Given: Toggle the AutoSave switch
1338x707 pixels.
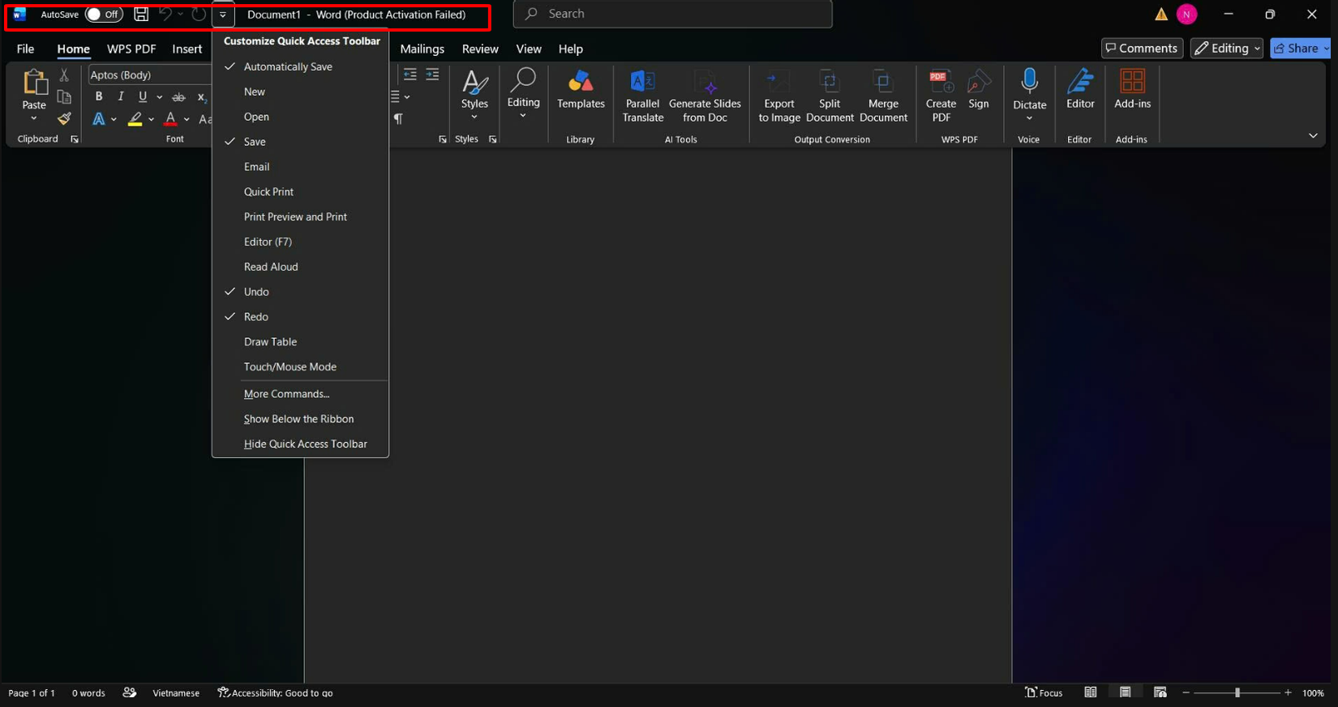Looking at the screenshot, I should click(x=104, y=15).
